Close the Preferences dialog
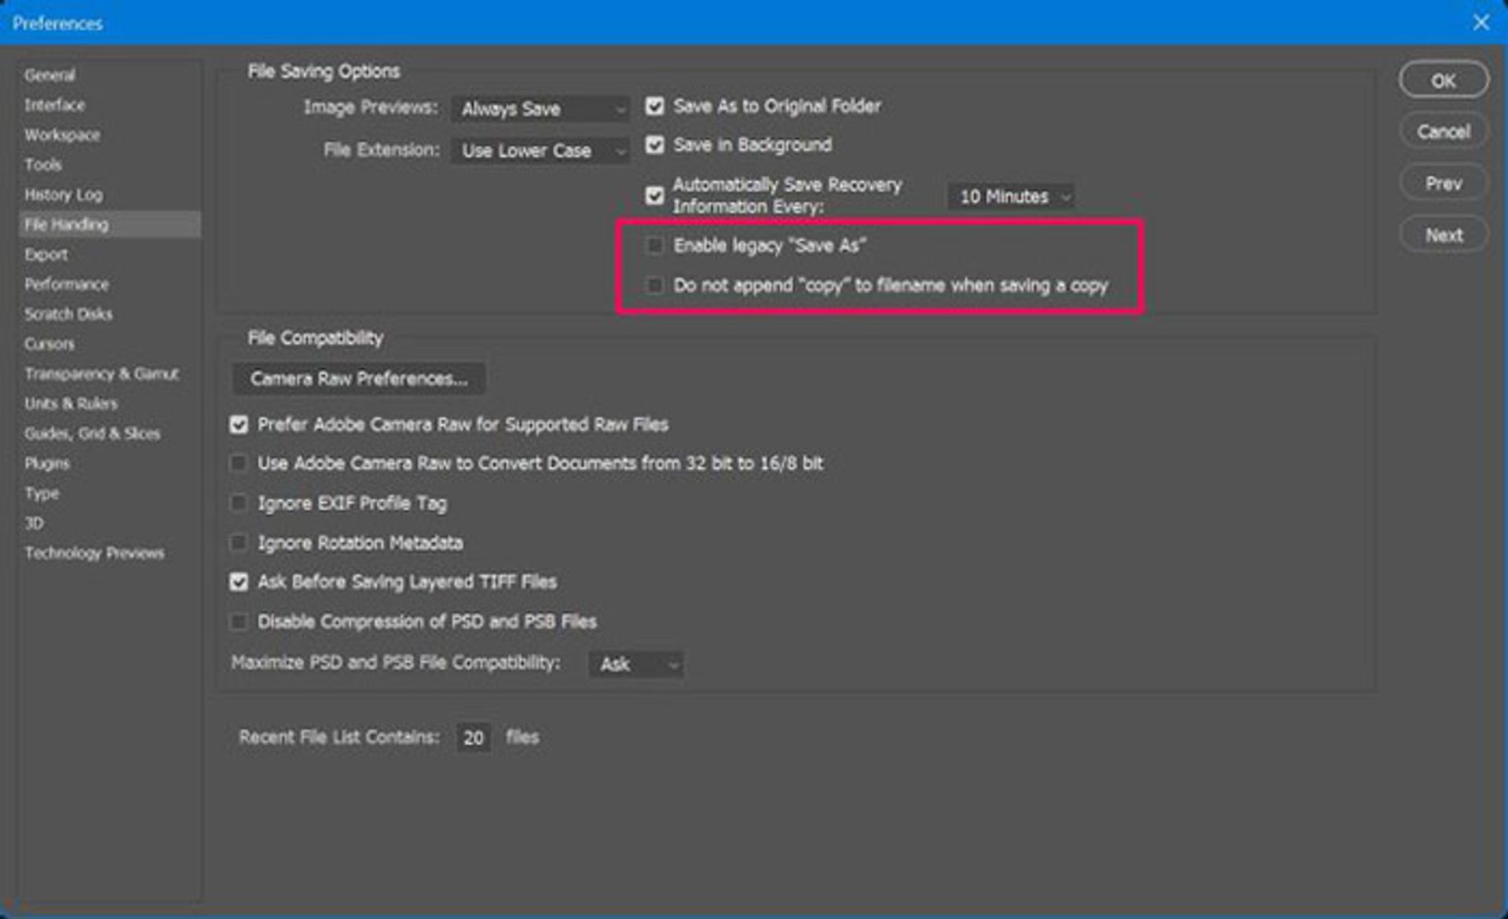The image size is (1508, 919). 1481,23
